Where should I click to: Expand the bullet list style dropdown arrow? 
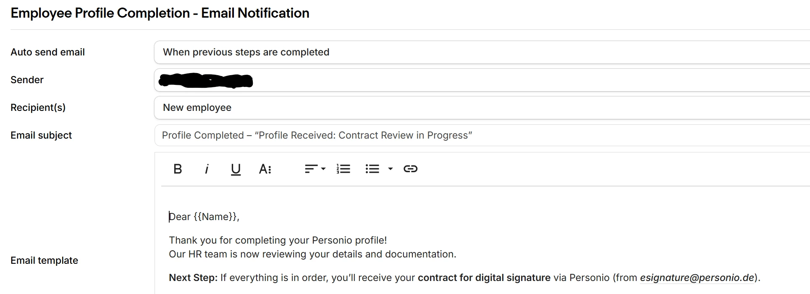[391, 169]
